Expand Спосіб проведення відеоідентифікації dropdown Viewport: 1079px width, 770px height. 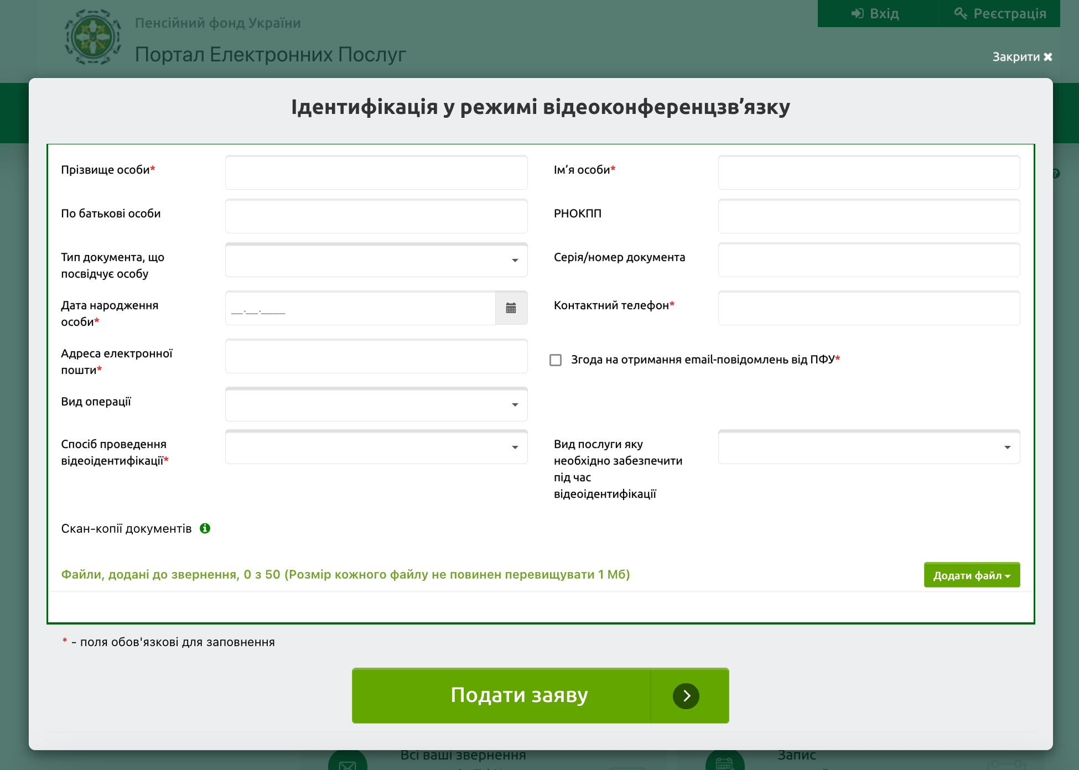(376, 447)
